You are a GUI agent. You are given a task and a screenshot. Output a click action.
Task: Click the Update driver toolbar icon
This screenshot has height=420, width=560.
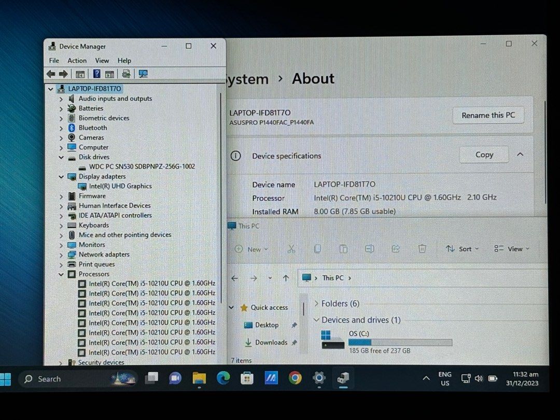(126, 74)
